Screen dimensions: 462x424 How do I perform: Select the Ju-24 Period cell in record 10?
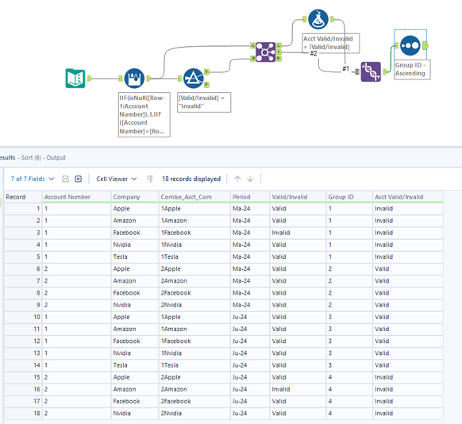250,317
